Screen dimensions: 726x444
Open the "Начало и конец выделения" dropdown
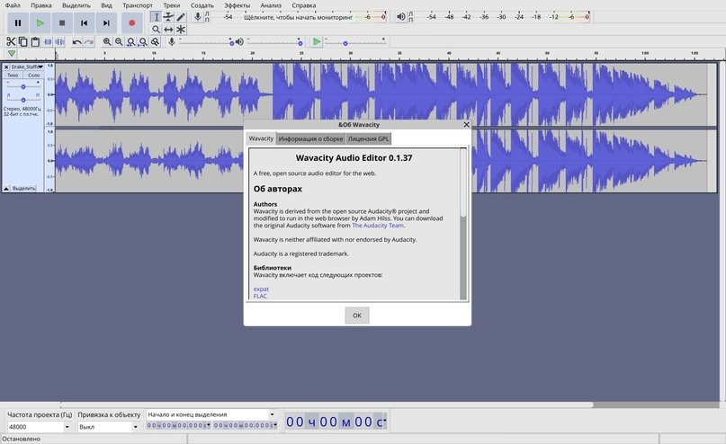(x=211, y=414)
